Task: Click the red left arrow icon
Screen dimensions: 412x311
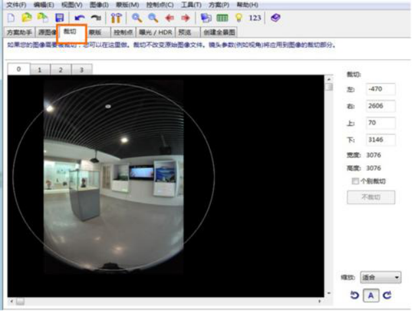Action: (170, 18)
